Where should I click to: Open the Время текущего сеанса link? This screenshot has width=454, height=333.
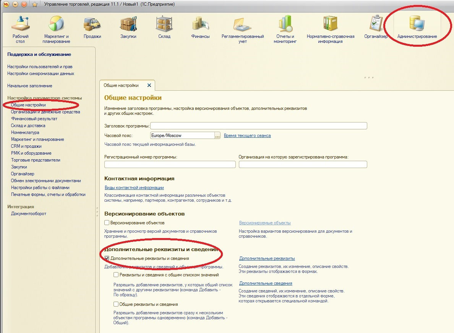point(247,135)
